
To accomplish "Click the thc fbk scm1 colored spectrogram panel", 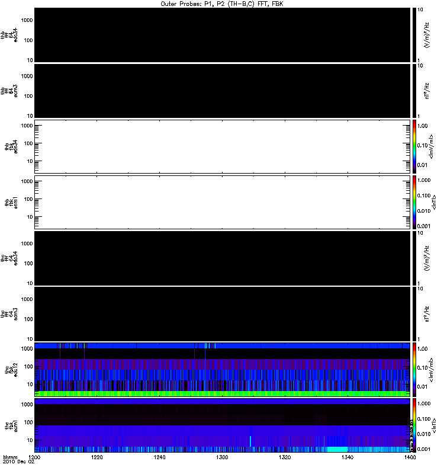I will (222, 425).
